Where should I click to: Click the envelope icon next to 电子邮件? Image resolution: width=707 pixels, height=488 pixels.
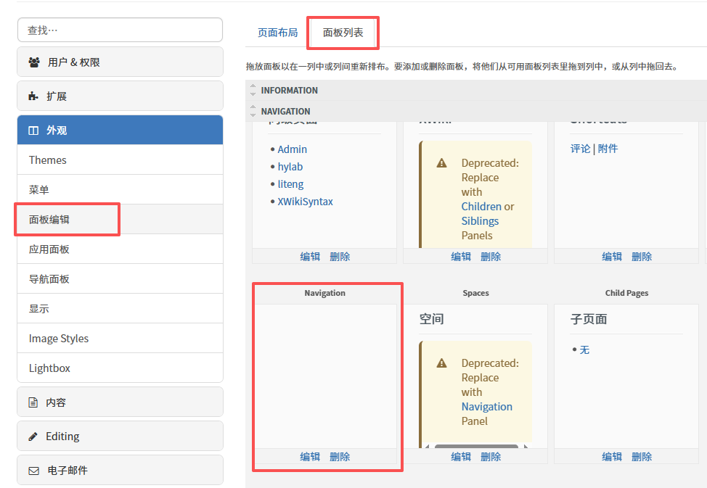point(33,471)
